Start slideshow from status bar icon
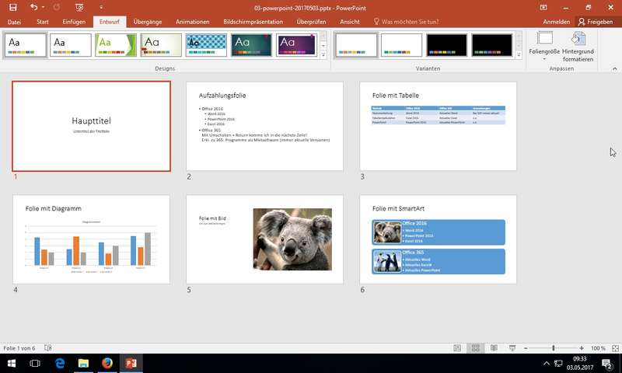Image resolution: width=622 pixels, height=373 pixels. click(512, 348)
